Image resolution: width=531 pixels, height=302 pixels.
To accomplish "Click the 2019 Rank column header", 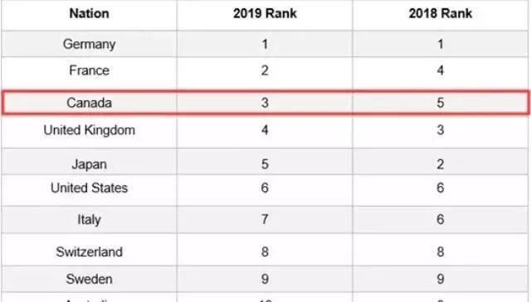I will point(265,13).
